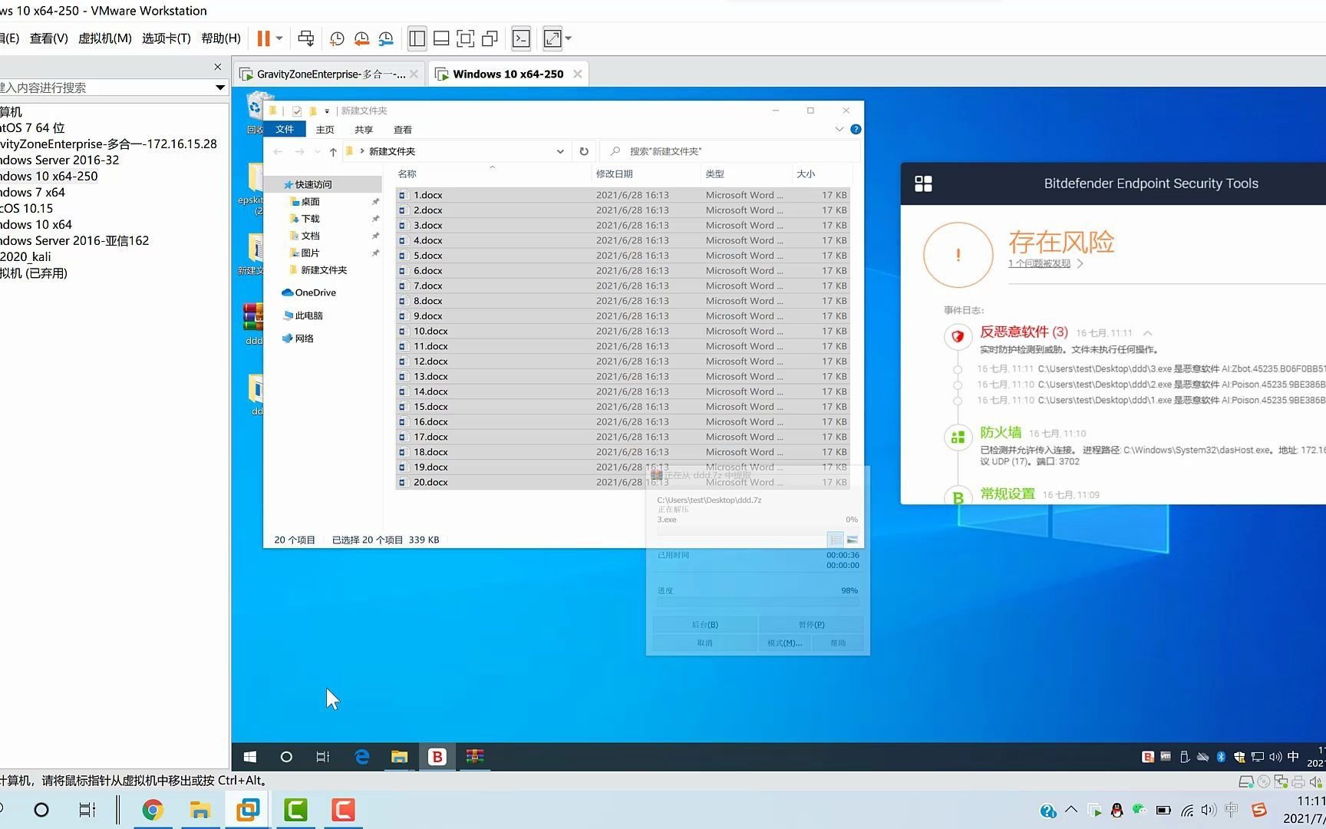Open Cortana circle in guest taskbar
Viewport: 1326px width, 829px height.
pyautogui.click(x=286, y=757)
